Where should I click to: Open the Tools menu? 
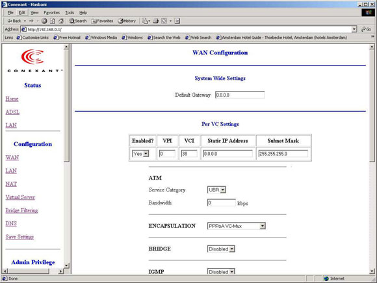[x=70, y=12]
